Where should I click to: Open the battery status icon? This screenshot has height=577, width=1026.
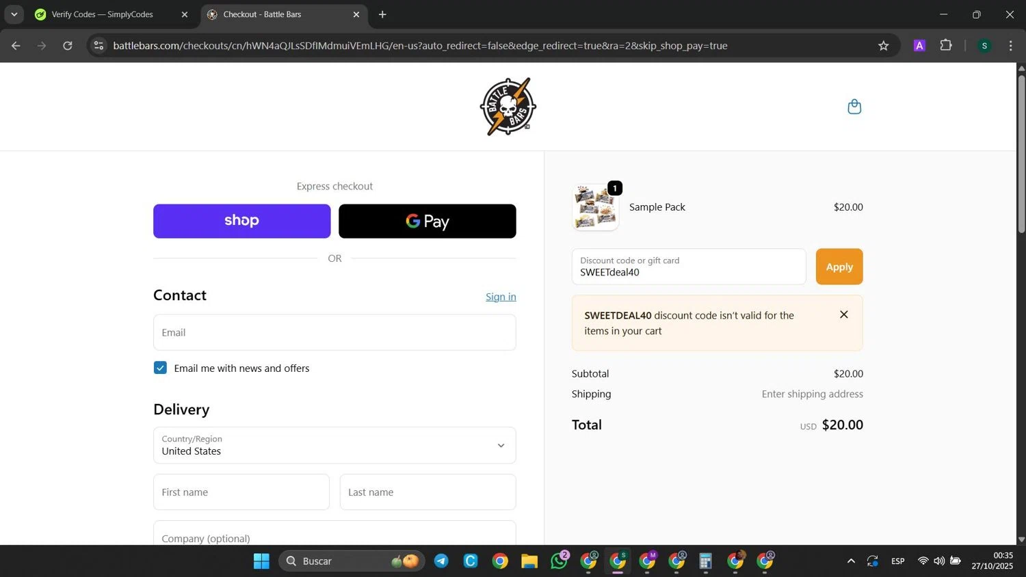tap(956, 561)
